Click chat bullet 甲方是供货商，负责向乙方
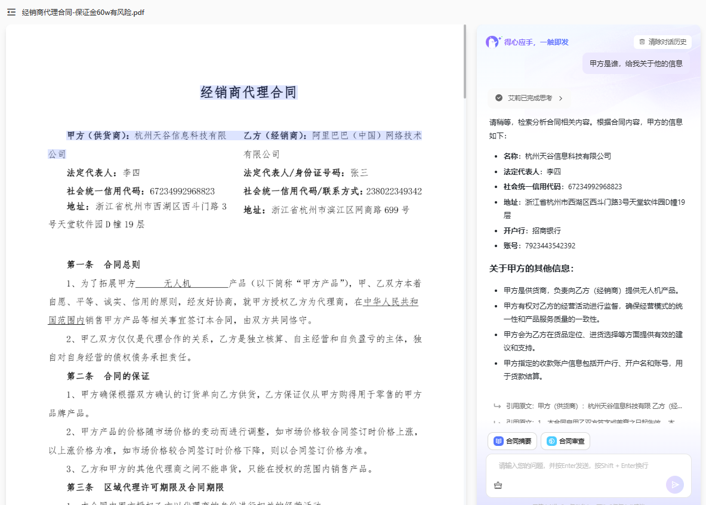Viewport: 706px width, 505px height. pos(593,291)
